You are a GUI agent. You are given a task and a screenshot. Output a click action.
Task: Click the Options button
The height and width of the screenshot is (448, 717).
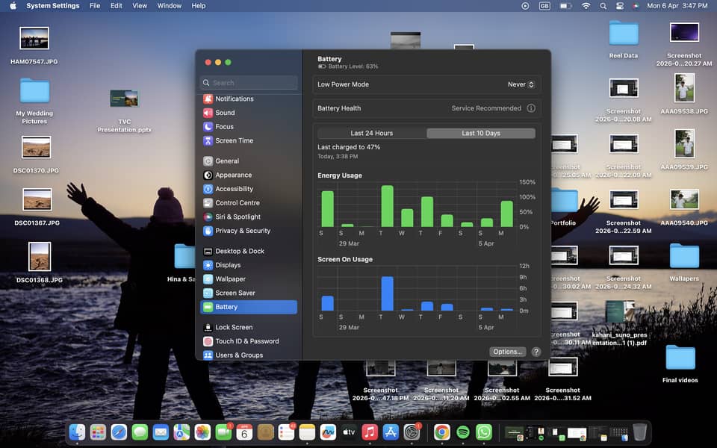coord(507,351)
